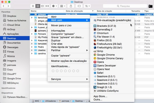Open the list options dropdown in toolbar
Screen dimensions: 154x103
coord(87,6)
